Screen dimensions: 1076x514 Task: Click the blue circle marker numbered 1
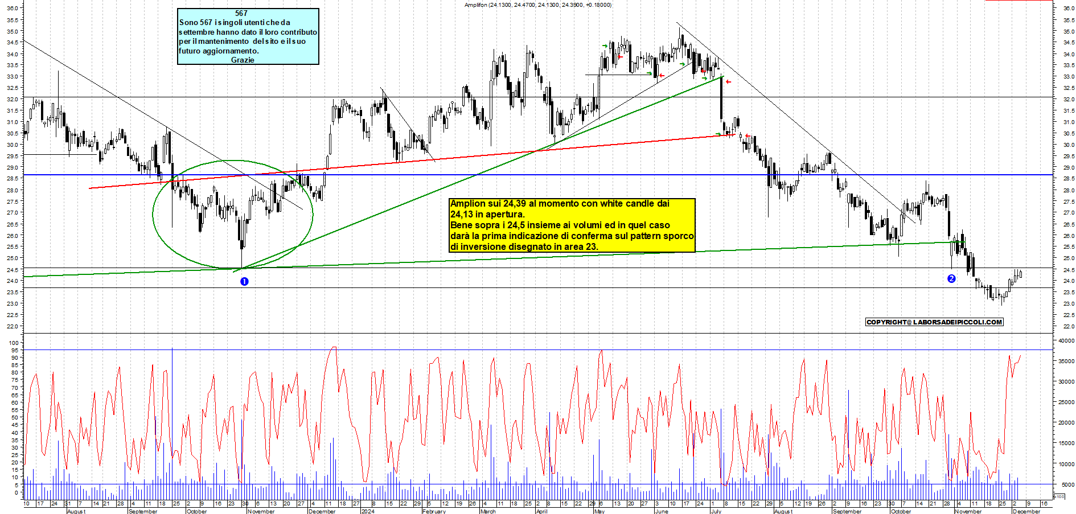tap(244, 281)
